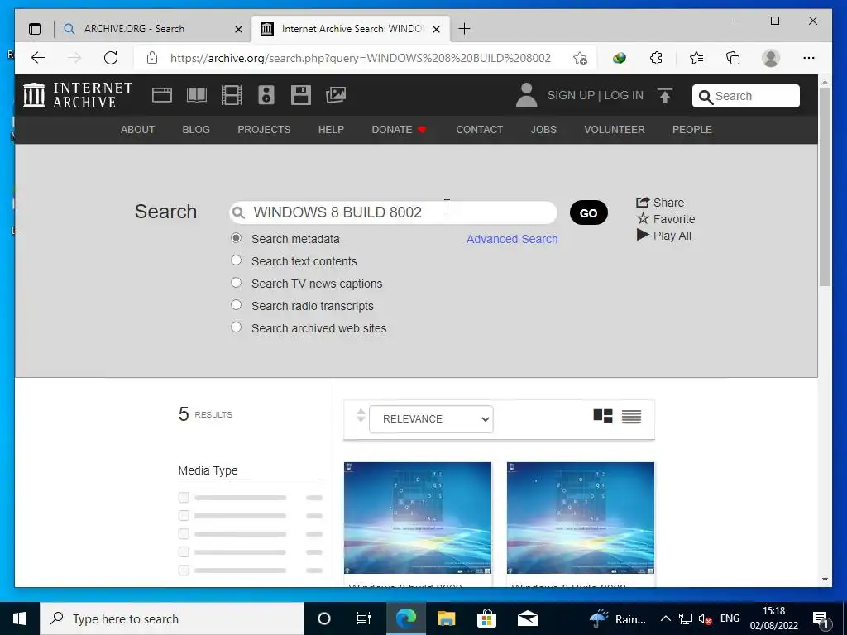Open Task View on taskbar
847x635 pixels.
coord(364,618)
